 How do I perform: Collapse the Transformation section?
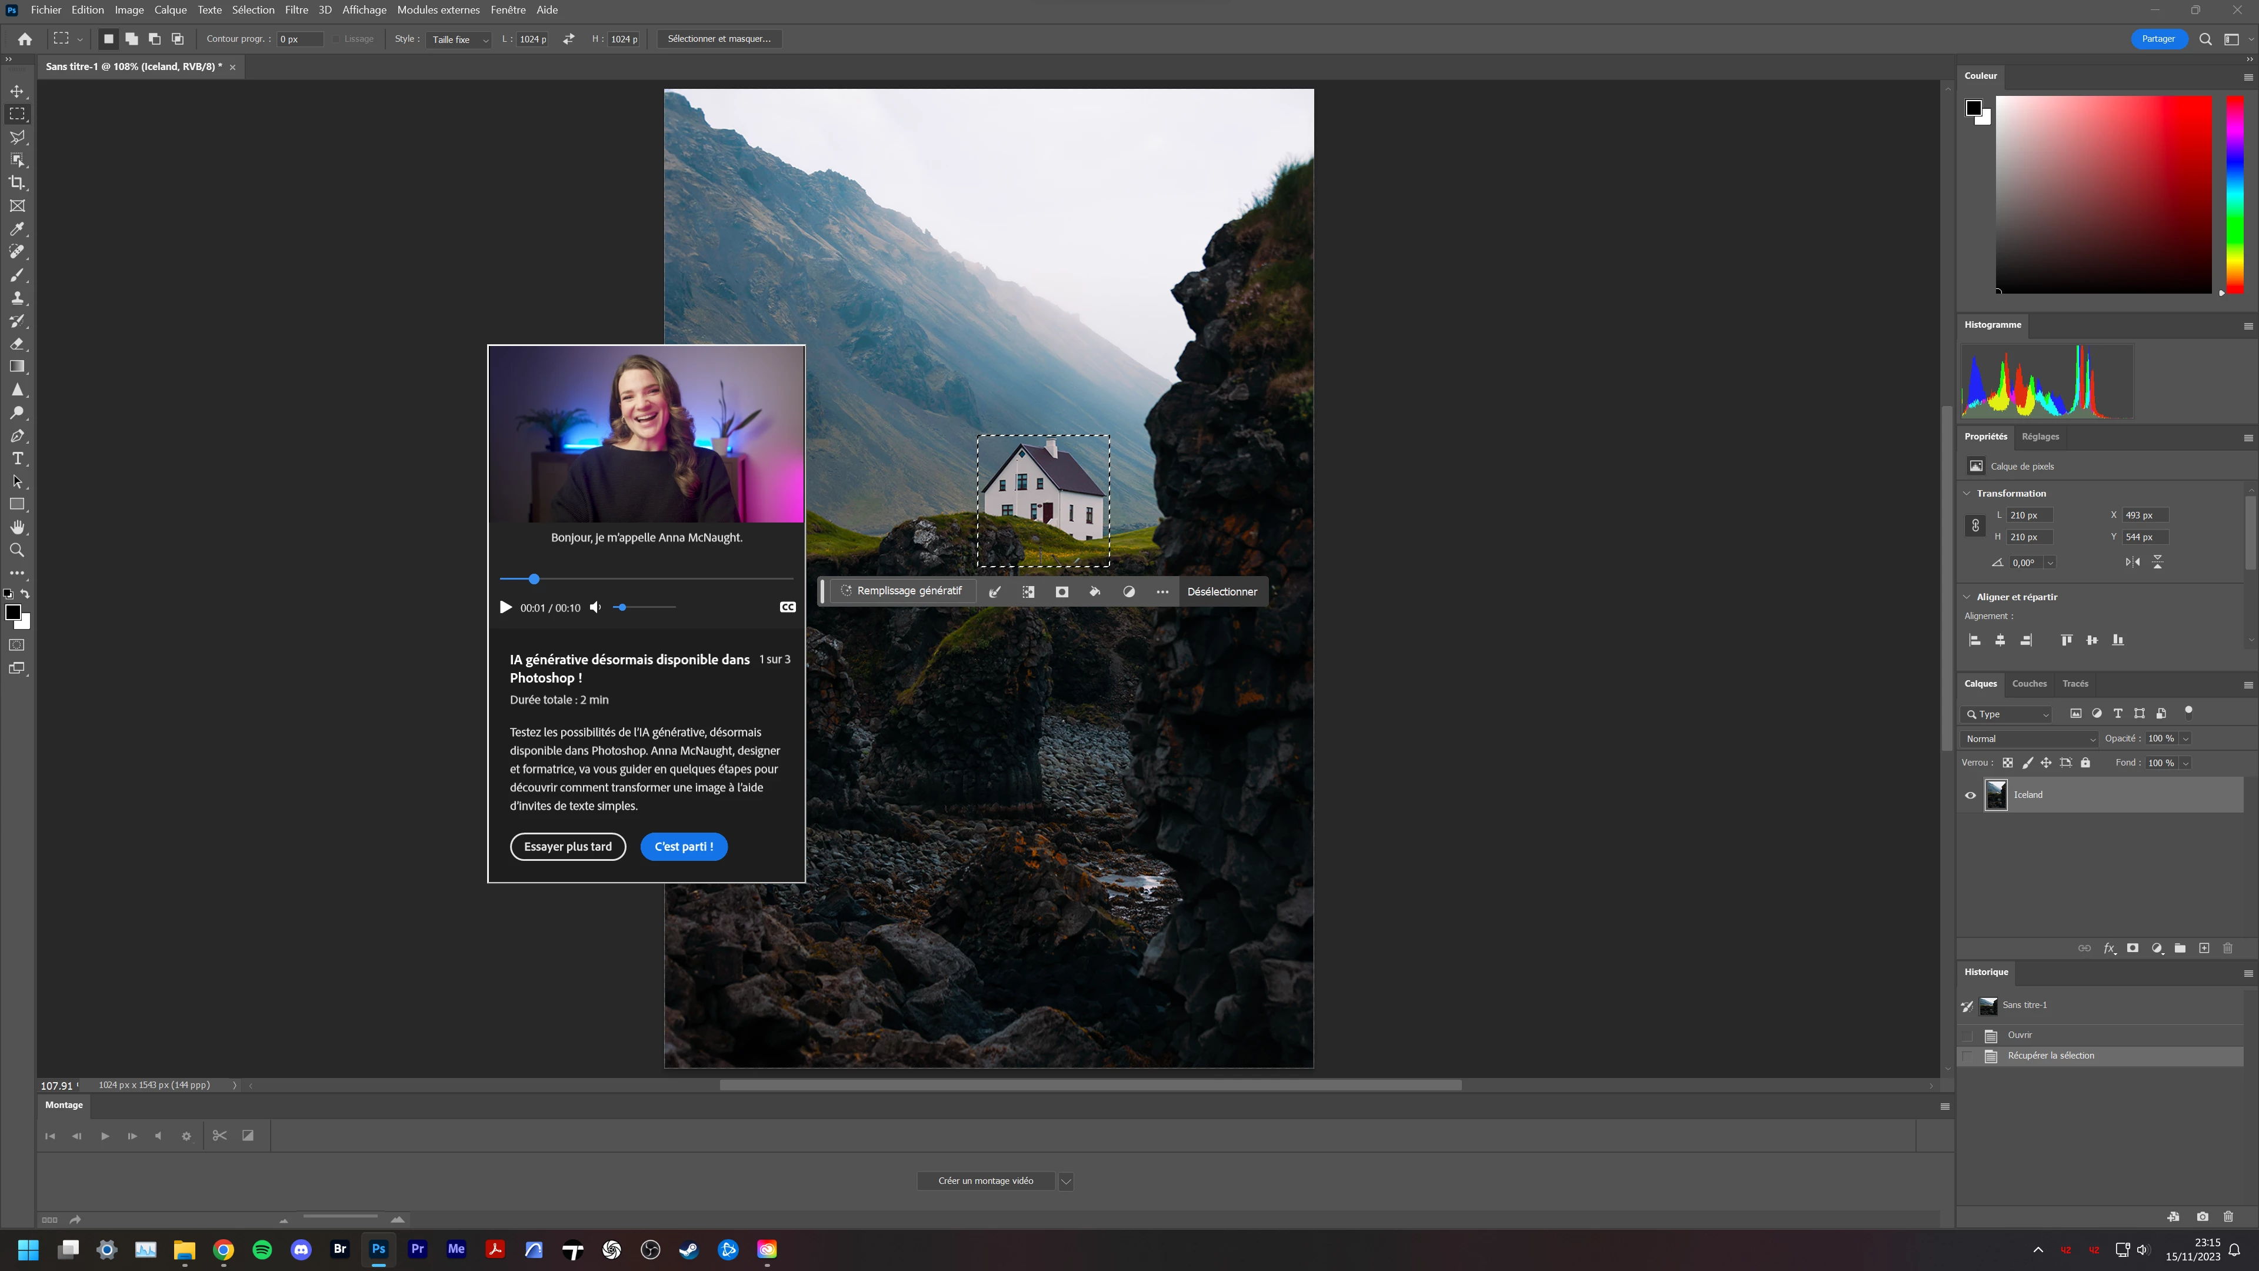click(x=1967, y=493)
